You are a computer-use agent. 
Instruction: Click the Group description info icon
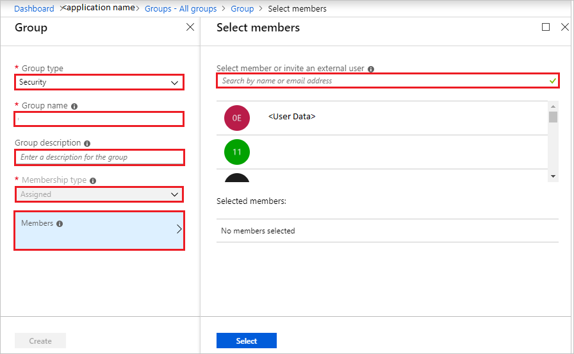tap(87, 143)
